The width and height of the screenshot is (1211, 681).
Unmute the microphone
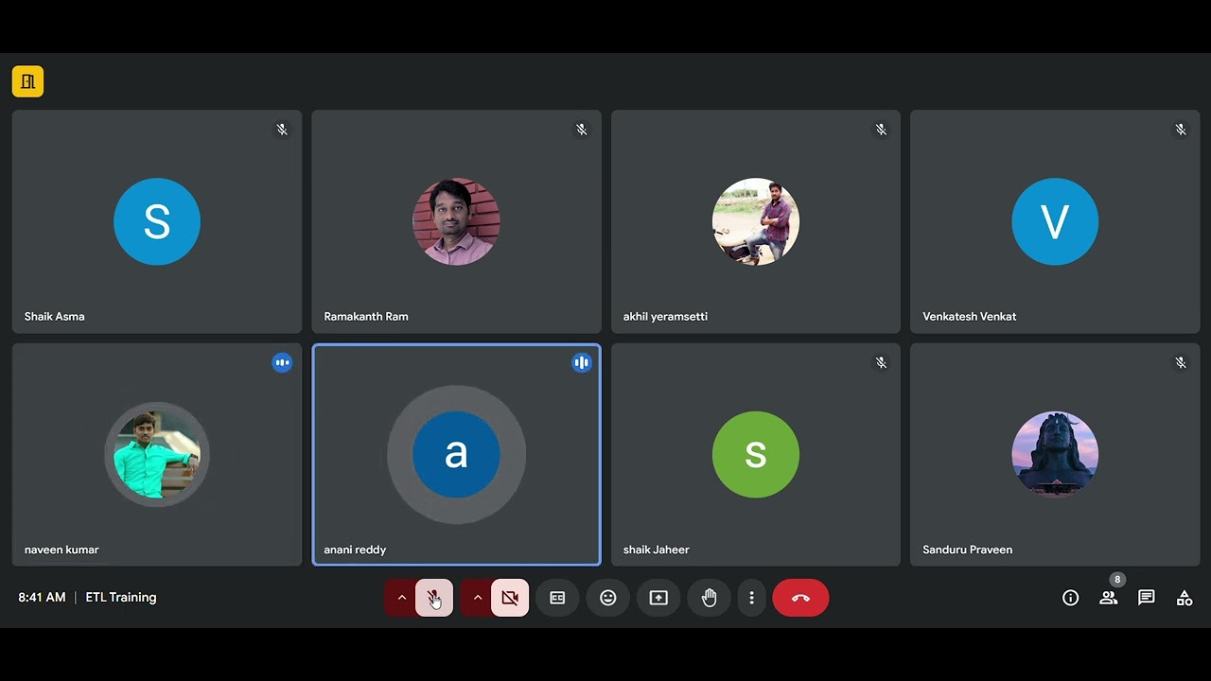(x=434, y=598)
